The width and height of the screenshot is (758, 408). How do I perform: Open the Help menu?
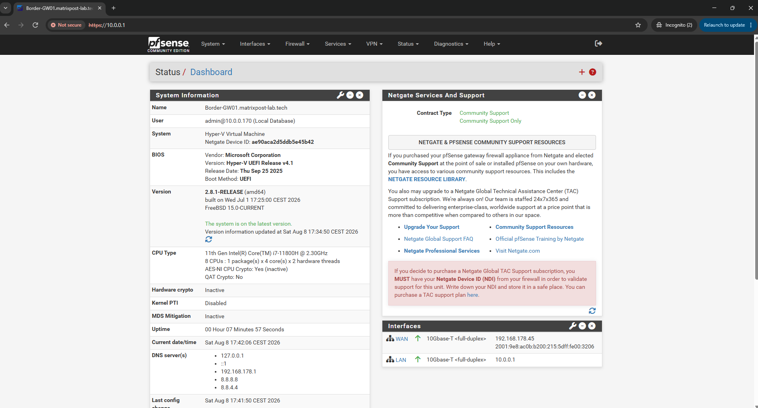tap(492, 44)
